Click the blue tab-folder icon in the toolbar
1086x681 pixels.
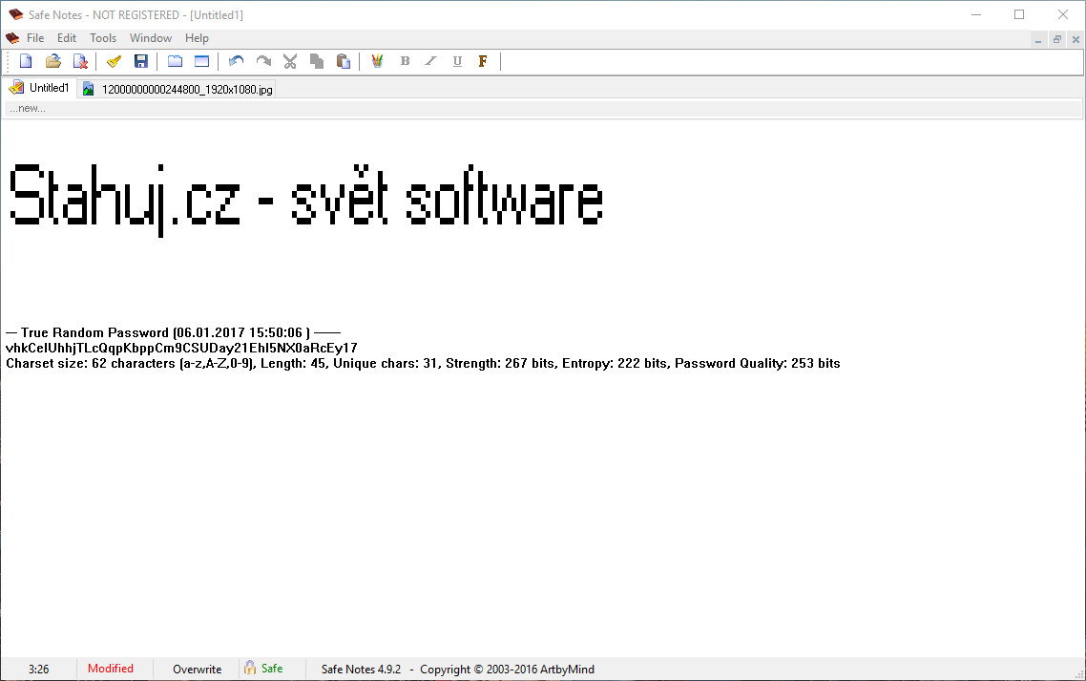pyautogui.click(x=175, y=61)
